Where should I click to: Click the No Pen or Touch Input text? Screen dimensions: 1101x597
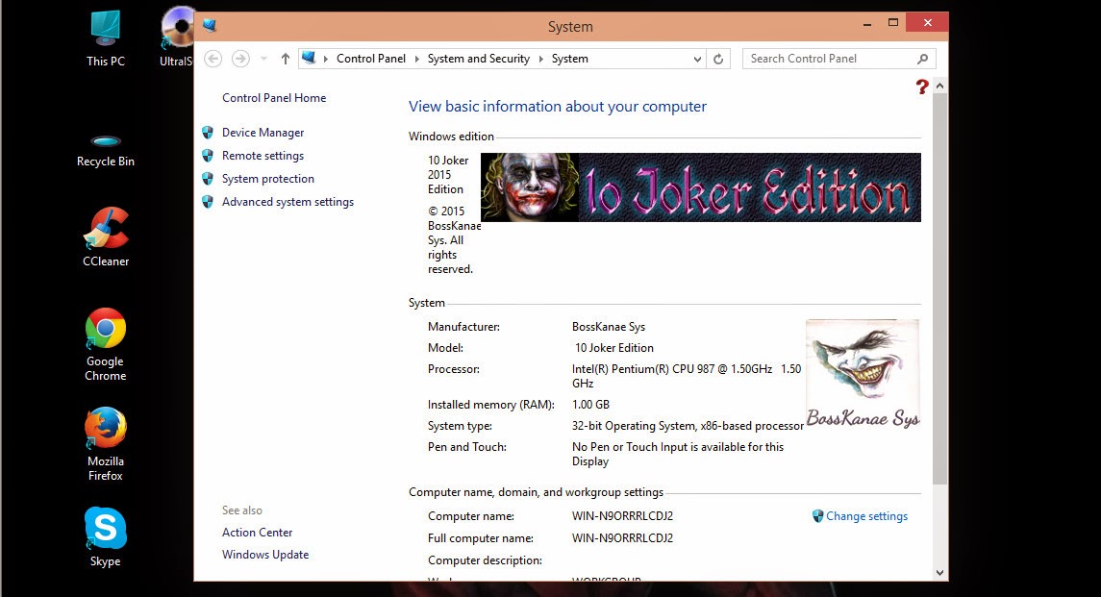tap(678, 454)
